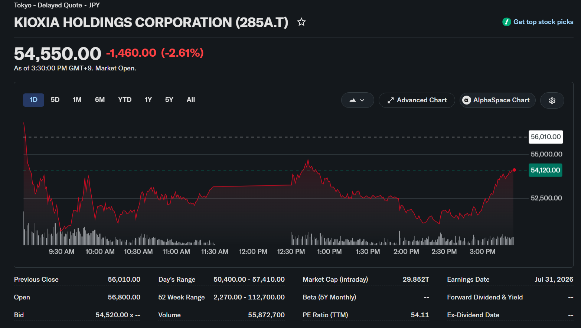Viewport: 581px width, 328px height.
Task: Show the 6M price history
Action: (x=100, y=100)
